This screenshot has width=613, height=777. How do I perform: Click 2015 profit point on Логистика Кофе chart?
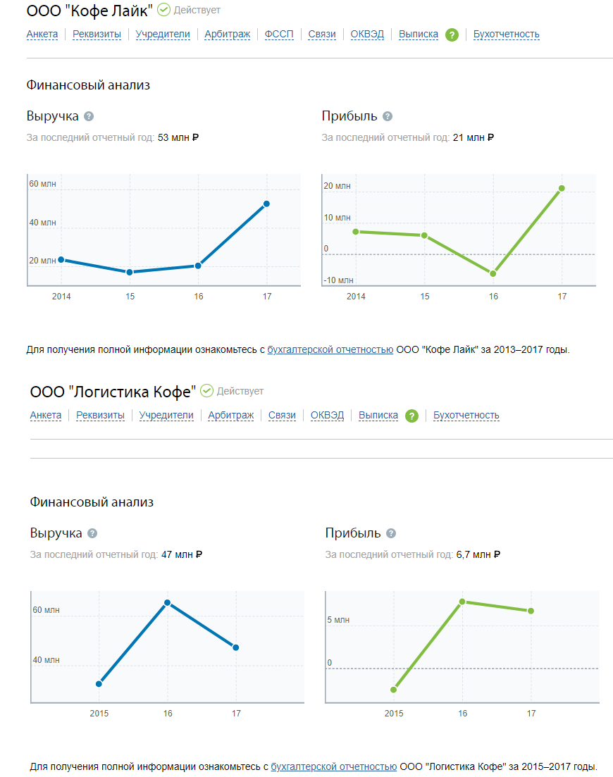(x=394, y=690)
